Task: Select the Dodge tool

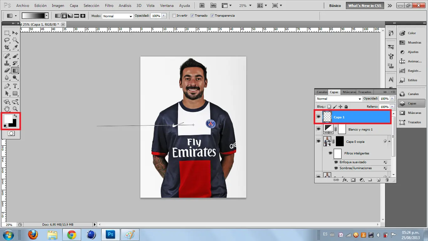Action: coord(15,78)
